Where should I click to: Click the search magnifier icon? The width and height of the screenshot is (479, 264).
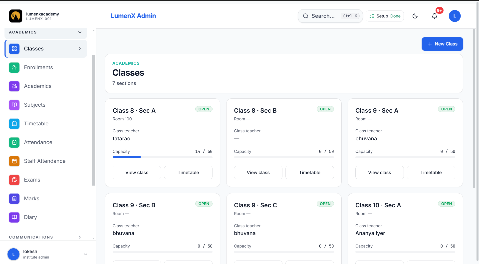click(306, 16)
